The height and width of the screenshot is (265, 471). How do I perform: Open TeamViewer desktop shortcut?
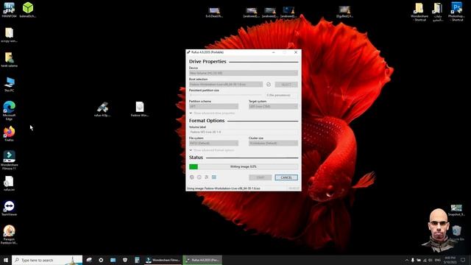9,208
